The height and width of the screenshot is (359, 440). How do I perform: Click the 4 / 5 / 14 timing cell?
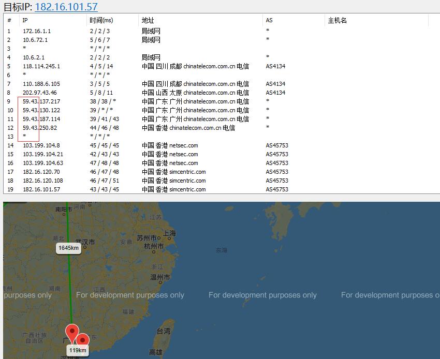101,66
